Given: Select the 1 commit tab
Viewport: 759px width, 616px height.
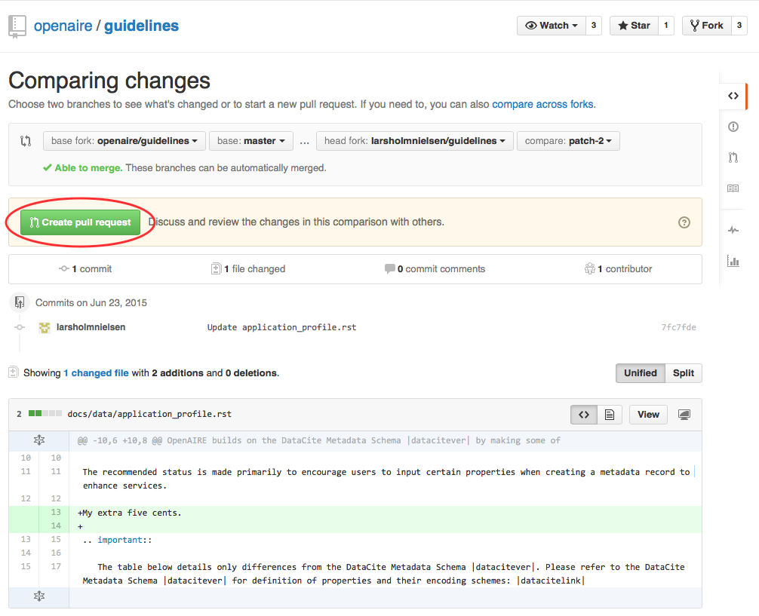Looking at the screenshot, I should pos(85,269).
